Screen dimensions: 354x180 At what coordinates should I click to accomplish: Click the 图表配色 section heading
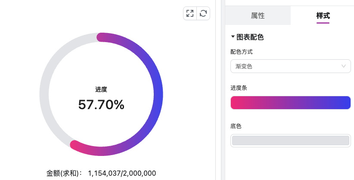(250, 37)
